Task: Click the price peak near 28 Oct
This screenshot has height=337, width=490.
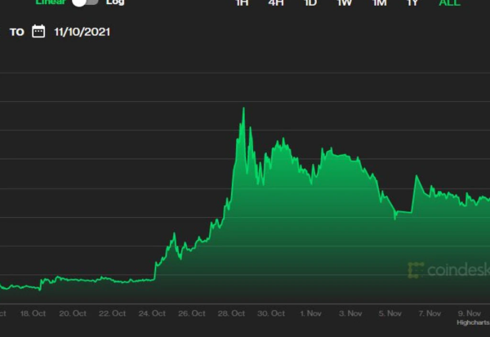Action: click(243, 108)
